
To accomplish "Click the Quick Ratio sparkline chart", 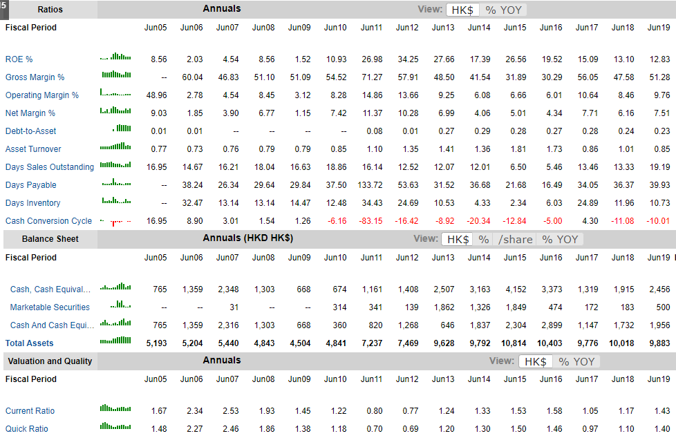I will (115, 426).
